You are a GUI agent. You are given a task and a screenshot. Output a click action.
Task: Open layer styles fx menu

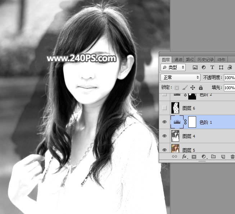click(185, 157)
